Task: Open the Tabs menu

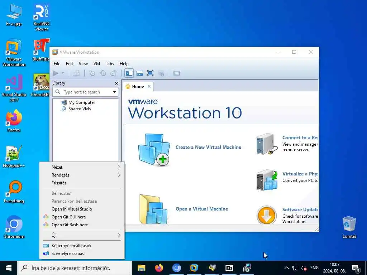Action: (x=110, y=64)
